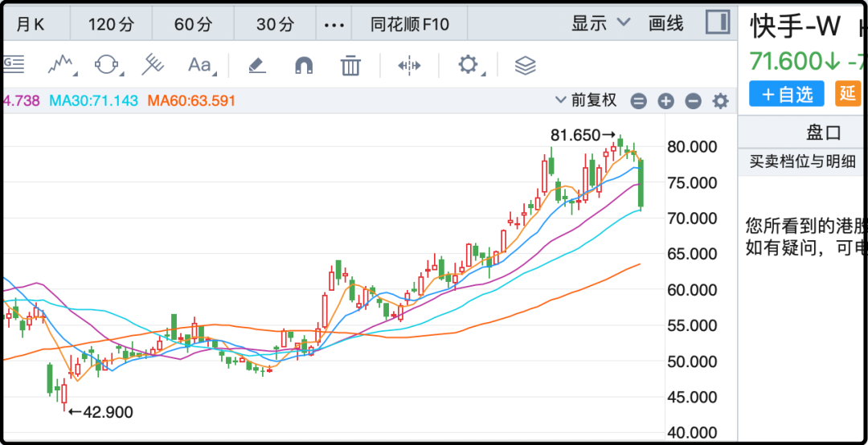Select the pitchfork line tool

(153, 64)
